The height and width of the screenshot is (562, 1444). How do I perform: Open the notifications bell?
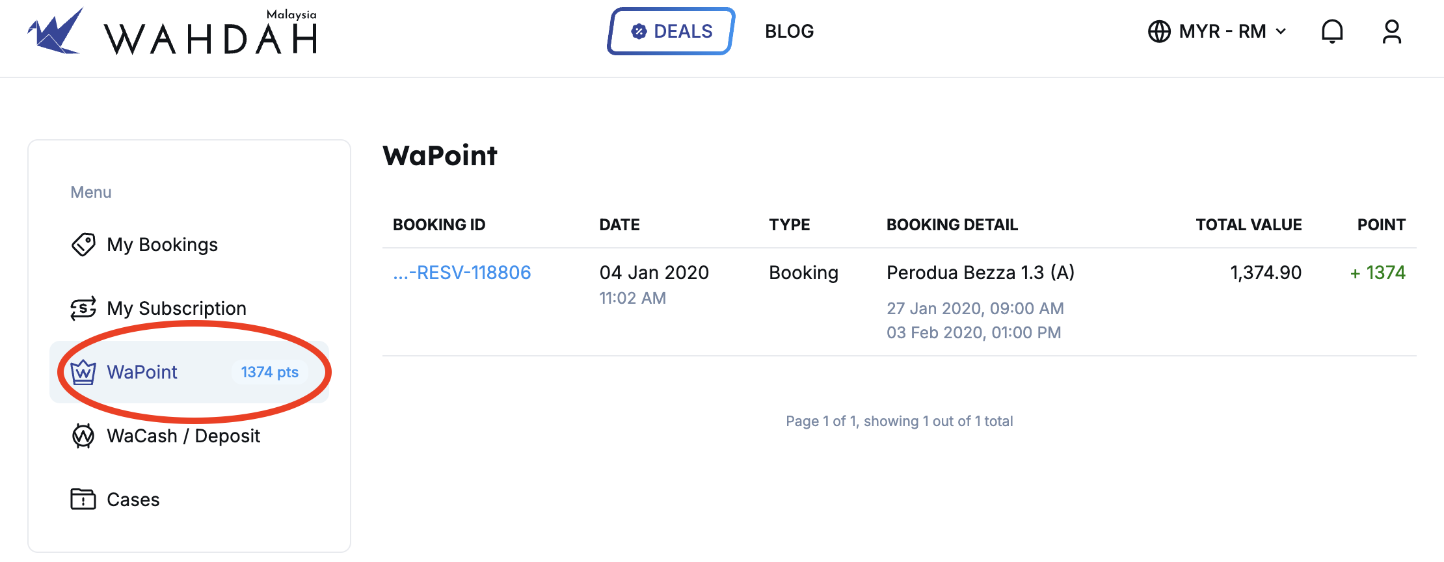click(x=1332, y=31)
